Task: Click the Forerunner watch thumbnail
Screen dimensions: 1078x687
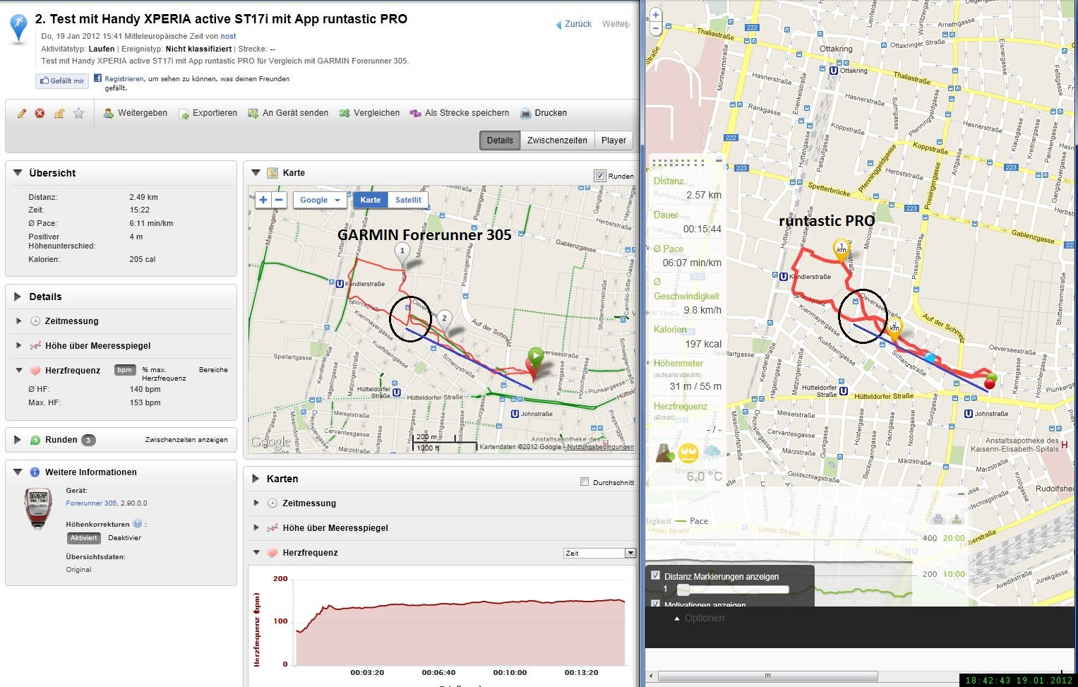Action: click(x=39, y=508)
